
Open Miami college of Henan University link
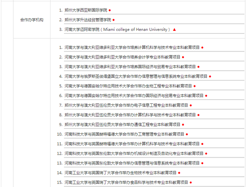(x=117, y=30)
